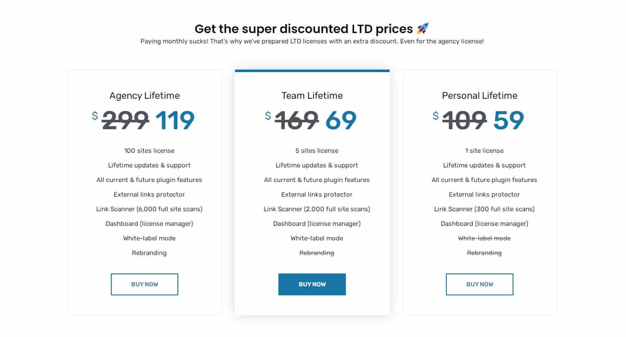The width and height of the screenshot is (626, 337).
Task: Click strikethrough White-label mode in Personal plan
Action: [x=484, y=238]
